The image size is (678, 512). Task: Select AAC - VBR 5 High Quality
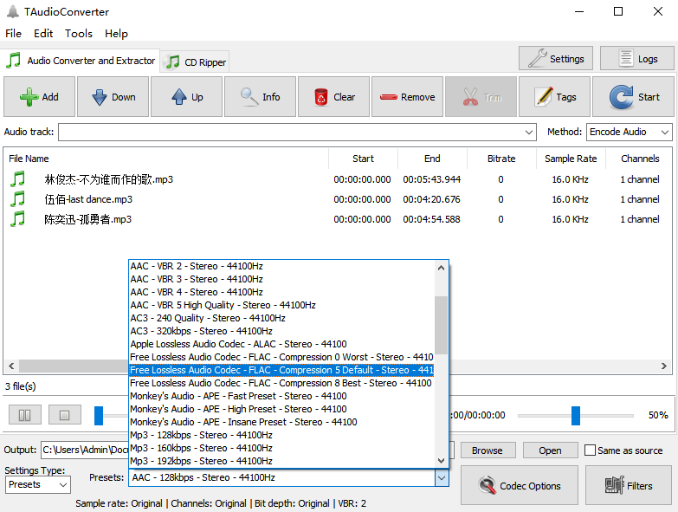[281, 305]
